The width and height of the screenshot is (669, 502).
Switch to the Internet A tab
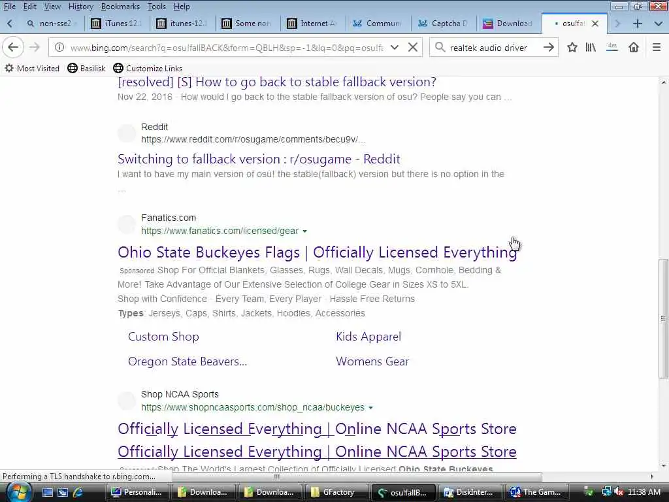coord(314,24)
